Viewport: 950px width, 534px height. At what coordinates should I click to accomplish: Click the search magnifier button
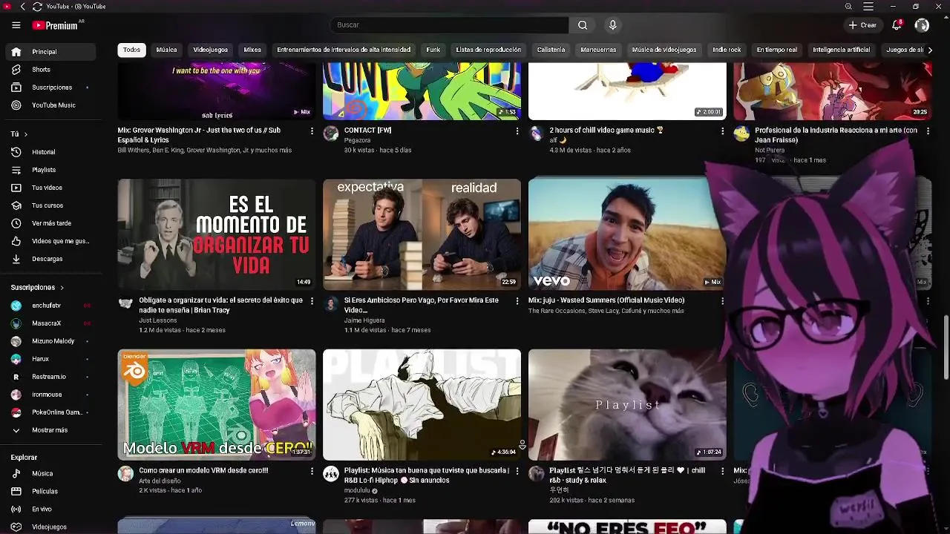[583, 25]
